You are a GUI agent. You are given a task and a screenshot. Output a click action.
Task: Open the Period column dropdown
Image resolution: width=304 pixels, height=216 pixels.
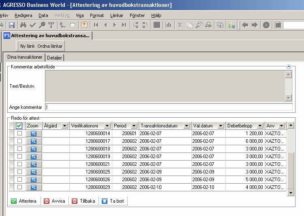(x=134, y=126)
